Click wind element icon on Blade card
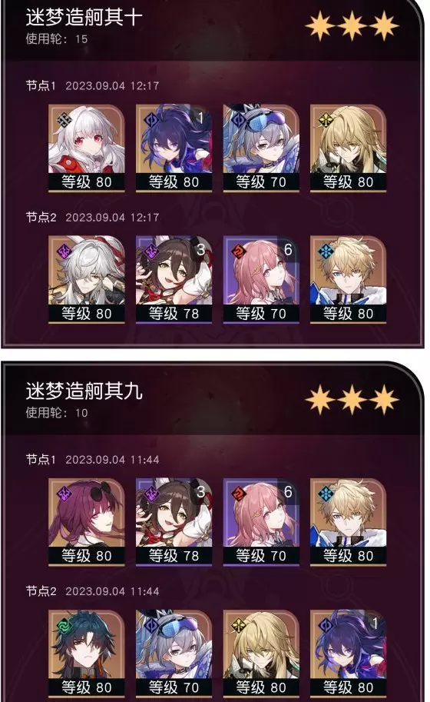Screen dimensions: 430x702 click(64, 624)
